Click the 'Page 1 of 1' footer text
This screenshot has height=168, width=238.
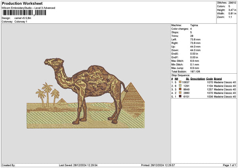(230, 165)
